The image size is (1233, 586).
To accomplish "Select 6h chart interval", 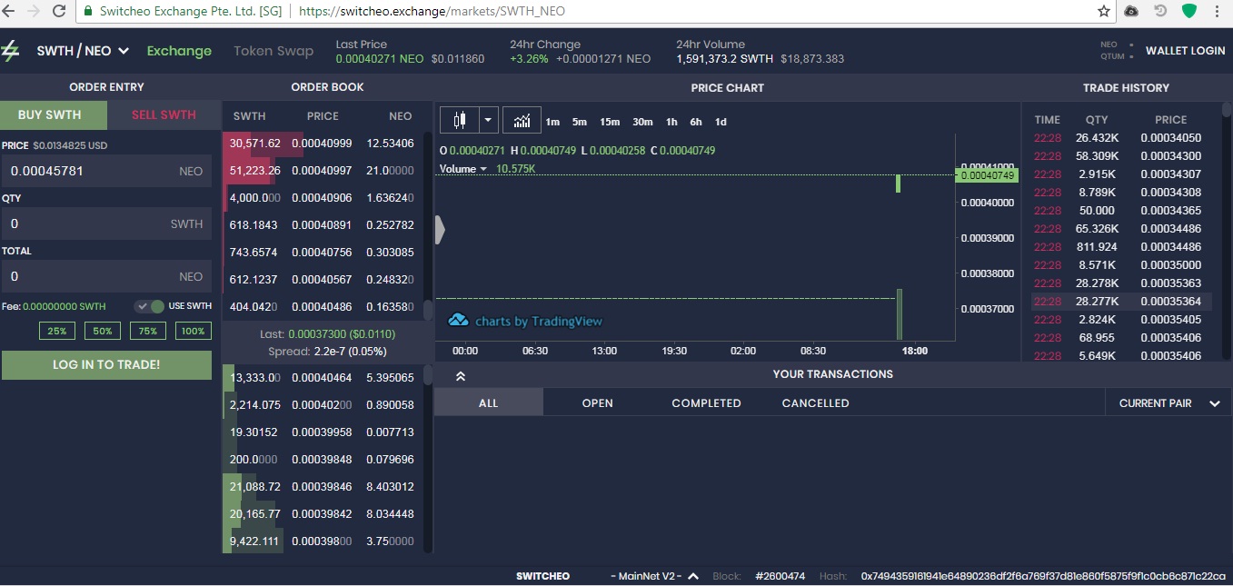I will click(696, 122).
